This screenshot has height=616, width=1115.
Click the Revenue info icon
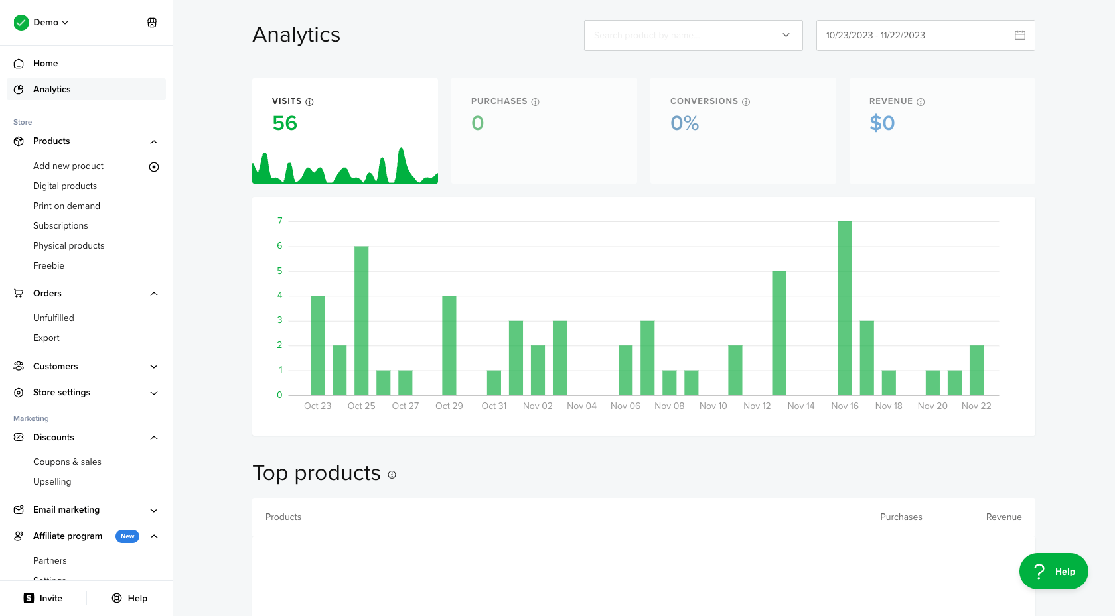[921, 102]
